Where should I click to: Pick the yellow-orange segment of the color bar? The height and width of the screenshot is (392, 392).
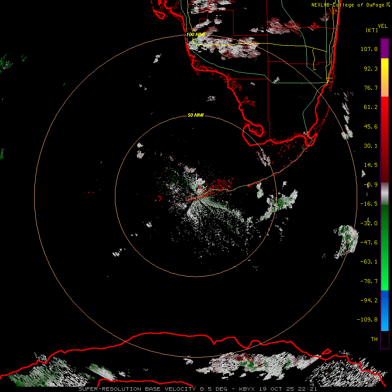click(385, 78)
